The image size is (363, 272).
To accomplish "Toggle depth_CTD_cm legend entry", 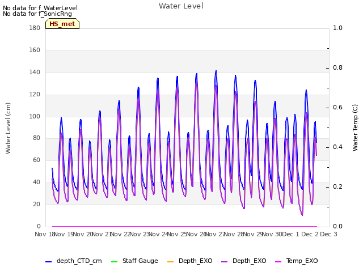I will click(74, 261).
